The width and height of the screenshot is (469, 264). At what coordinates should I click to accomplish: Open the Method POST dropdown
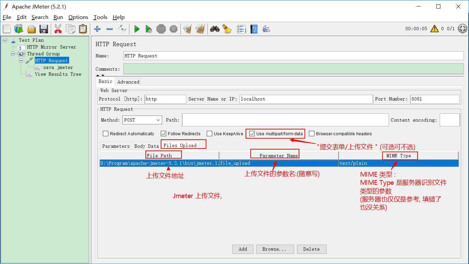142,120
